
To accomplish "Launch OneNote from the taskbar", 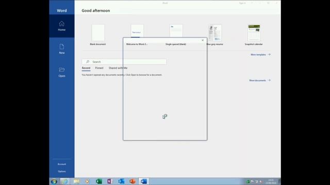I will (110, 181).
